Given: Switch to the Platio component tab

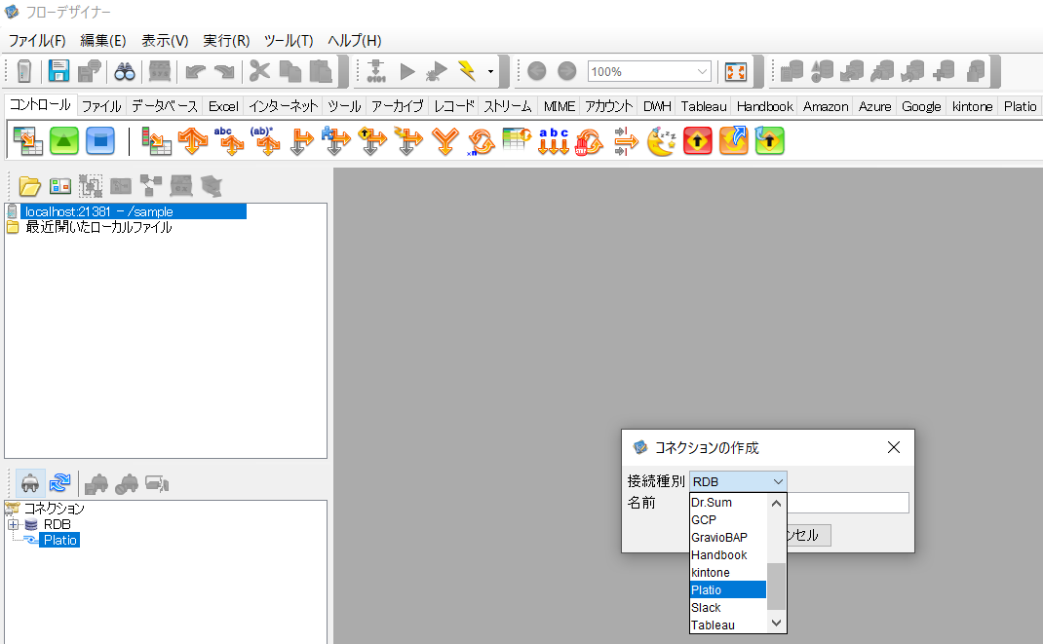Looking at the screenshot, I should [1020, 106].
